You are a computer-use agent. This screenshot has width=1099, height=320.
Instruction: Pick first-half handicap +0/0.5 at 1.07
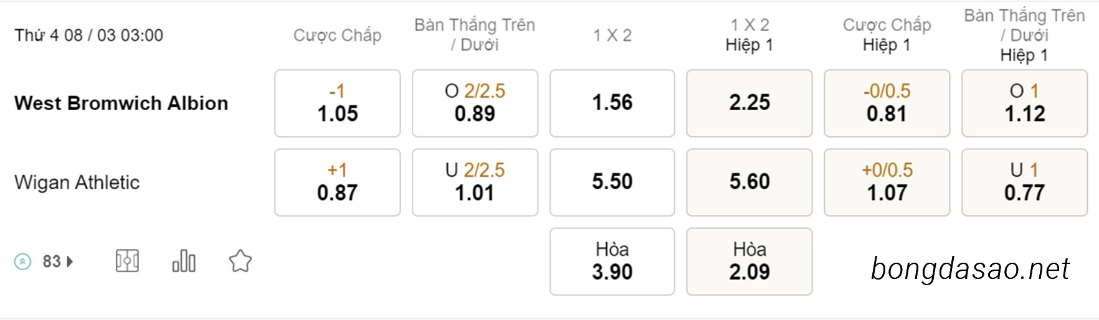[x=887, y=182]
